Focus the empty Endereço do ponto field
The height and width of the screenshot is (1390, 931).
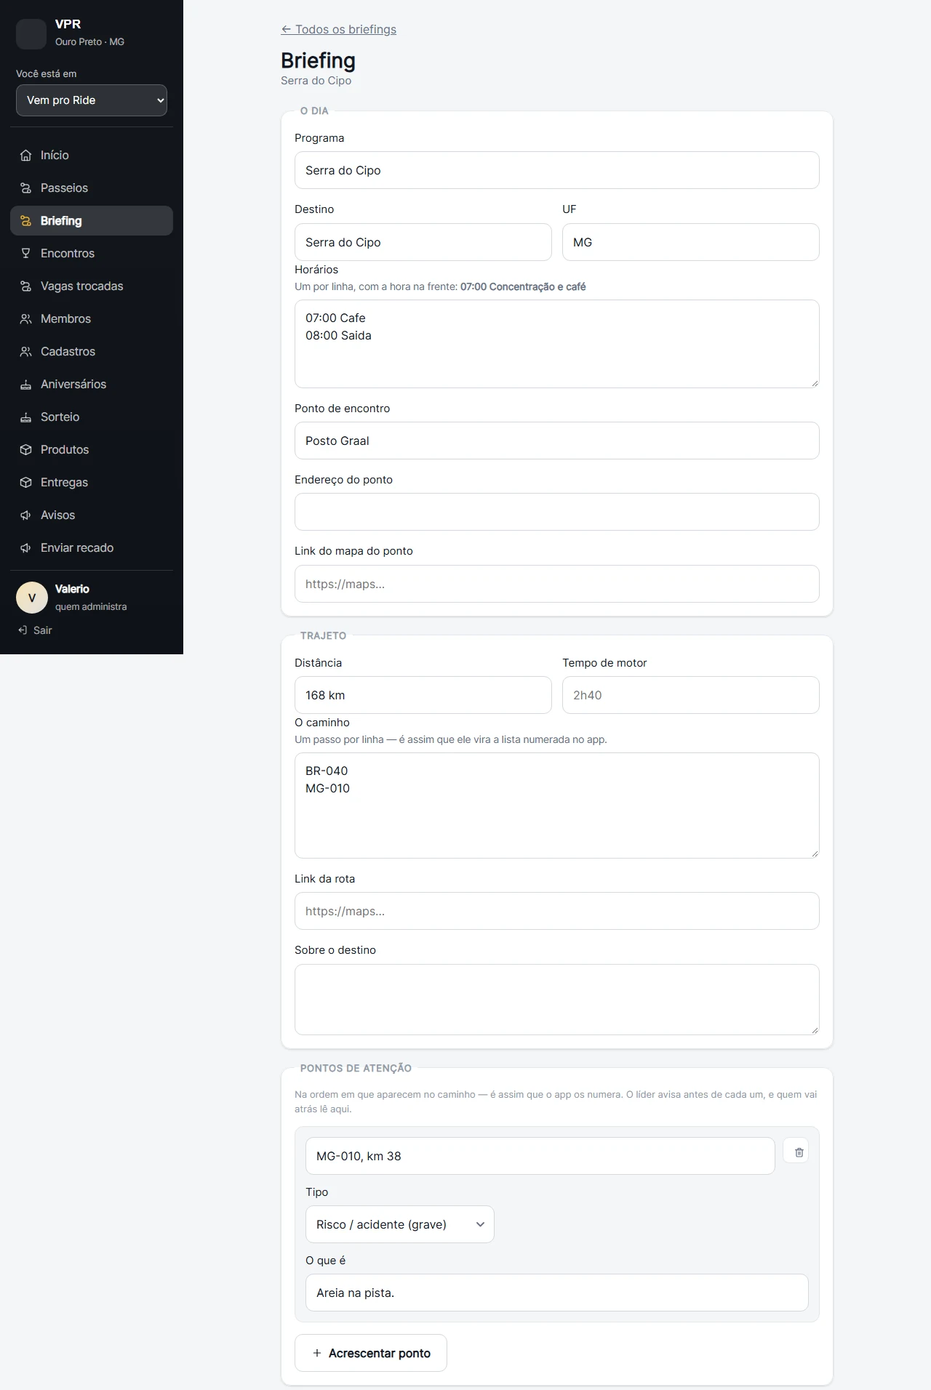[557, 512]
